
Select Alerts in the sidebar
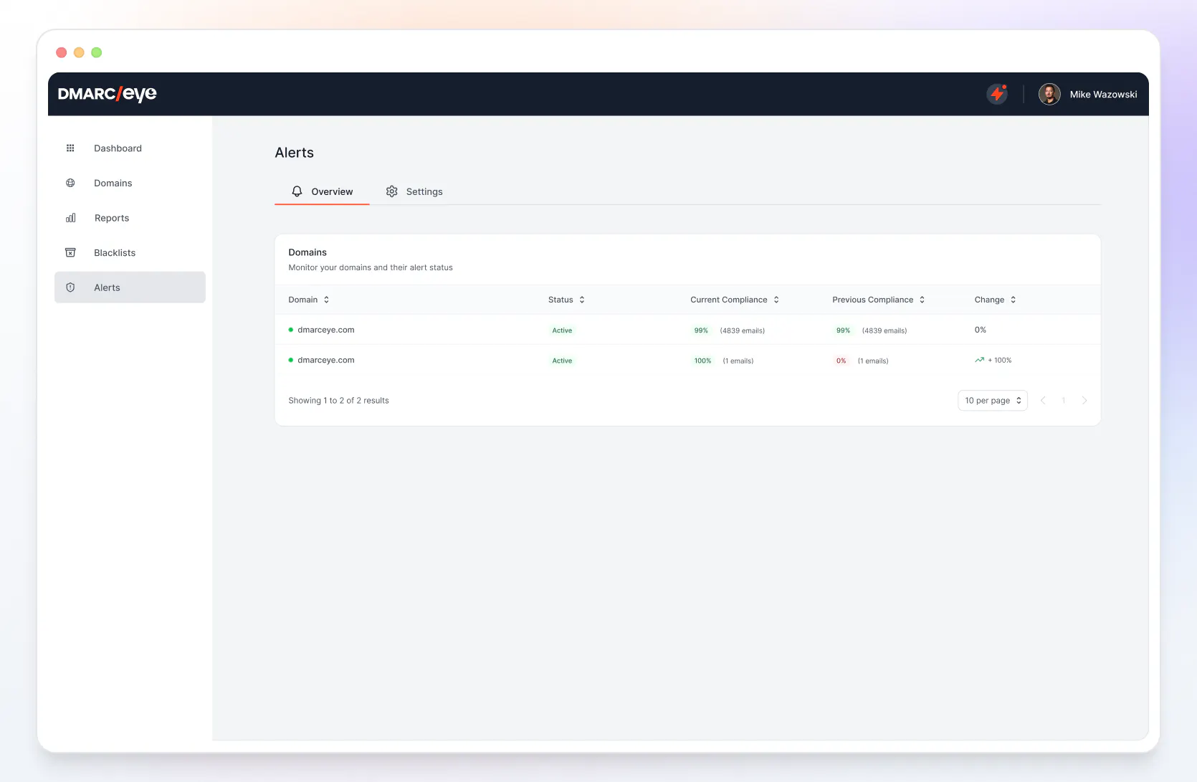coord(130,287)
